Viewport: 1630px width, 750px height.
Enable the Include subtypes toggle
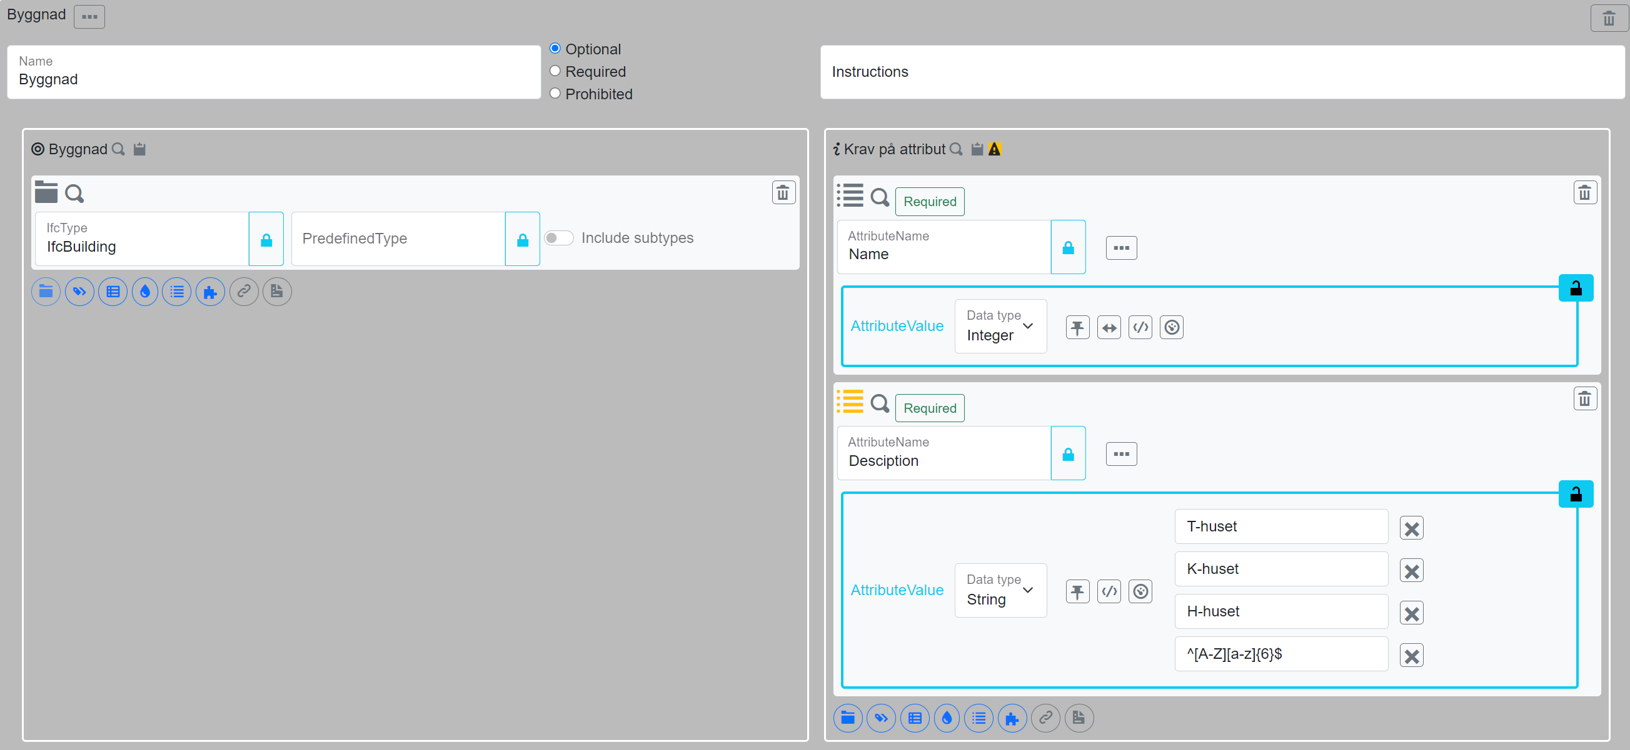tap(559, 238)
